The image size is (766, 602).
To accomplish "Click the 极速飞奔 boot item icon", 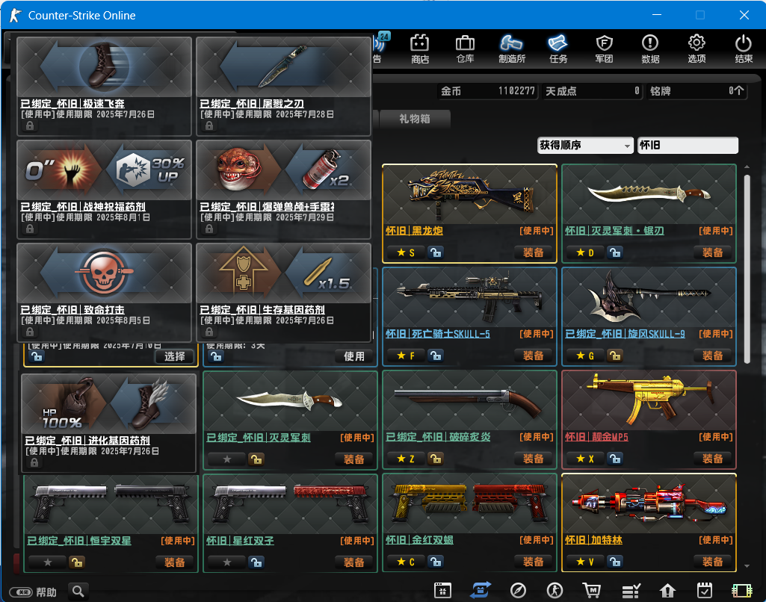I will (104, 67).
